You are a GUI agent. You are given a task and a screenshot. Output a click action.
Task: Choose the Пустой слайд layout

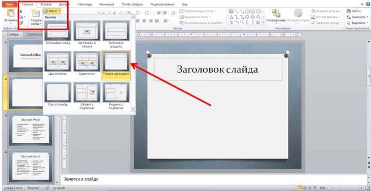click(58, 94)
